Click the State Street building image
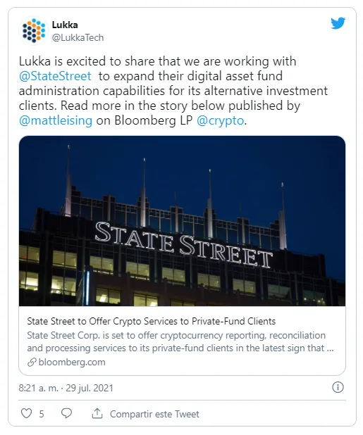 tap(182, 221)
